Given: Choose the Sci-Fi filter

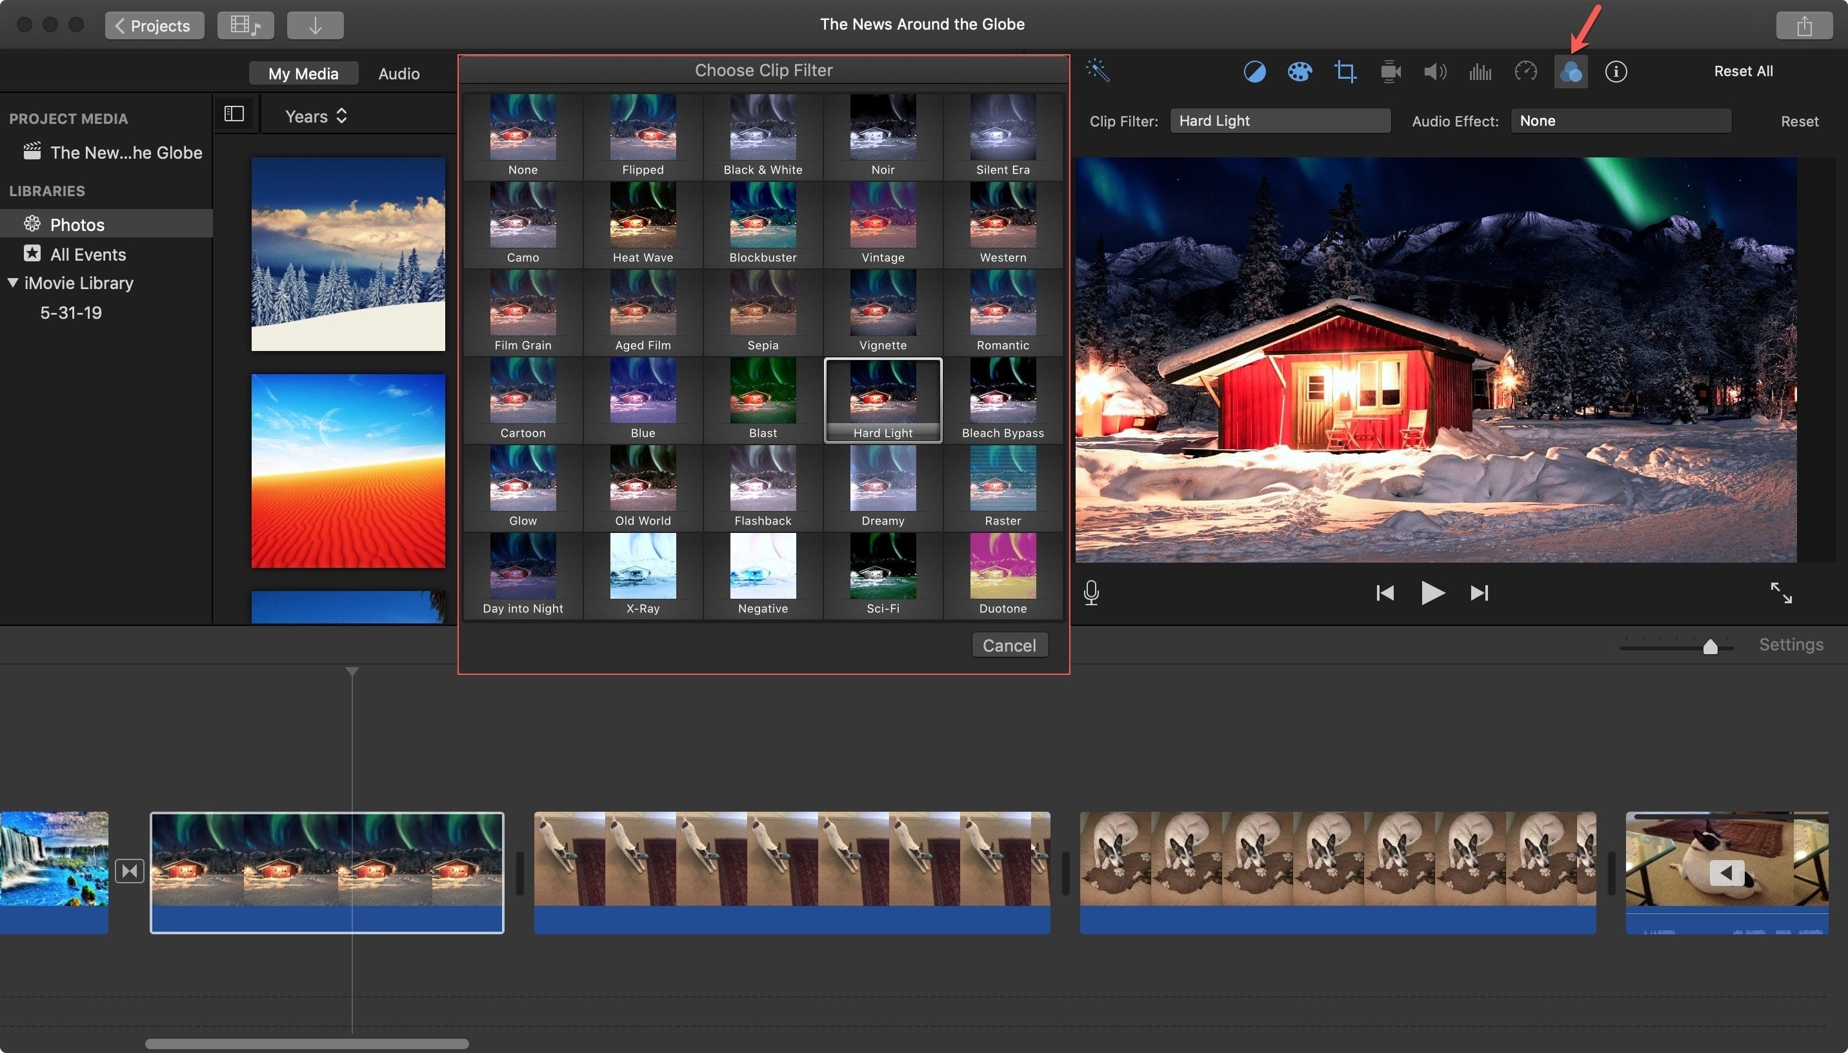Looking at the screenshot, I should (x=883, y=575).
